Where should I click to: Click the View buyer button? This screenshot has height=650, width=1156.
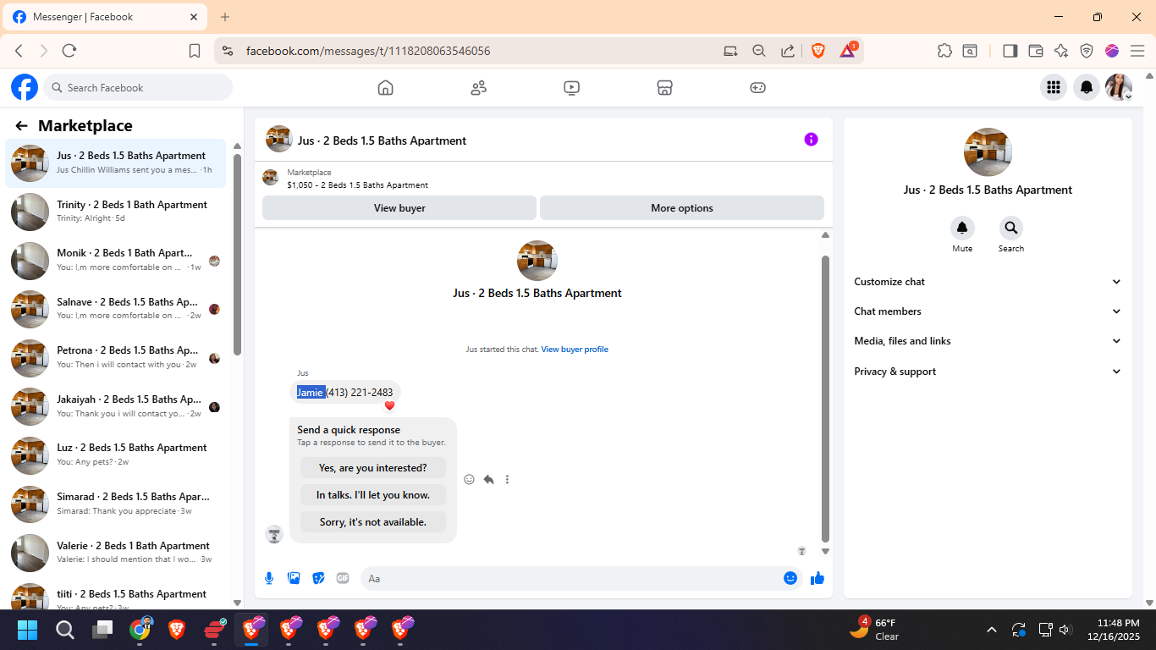(x=399, y=208)
